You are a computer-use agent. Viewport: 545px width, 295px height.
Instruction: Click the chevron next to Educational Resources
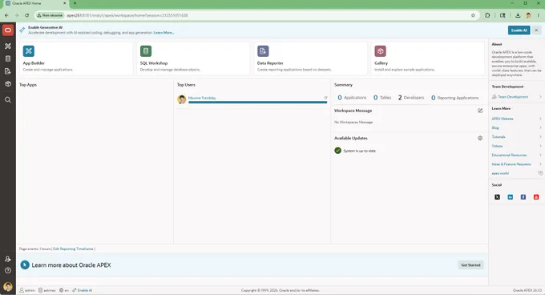coord(540,155)
